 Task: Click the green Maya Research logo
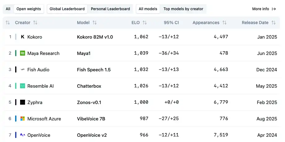23,53
